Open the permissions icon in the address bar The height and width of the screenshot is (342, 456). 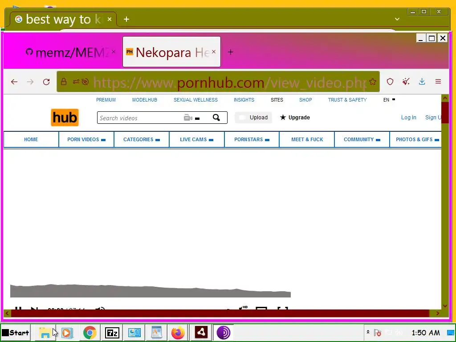coord(76,82)
